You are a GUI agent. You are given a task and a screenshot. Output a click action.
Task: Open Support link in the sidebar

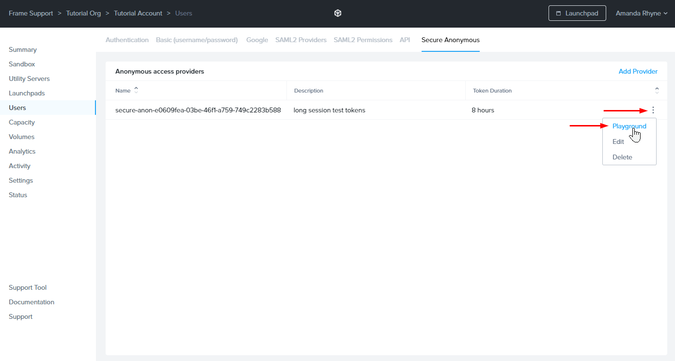coord(20,316)
